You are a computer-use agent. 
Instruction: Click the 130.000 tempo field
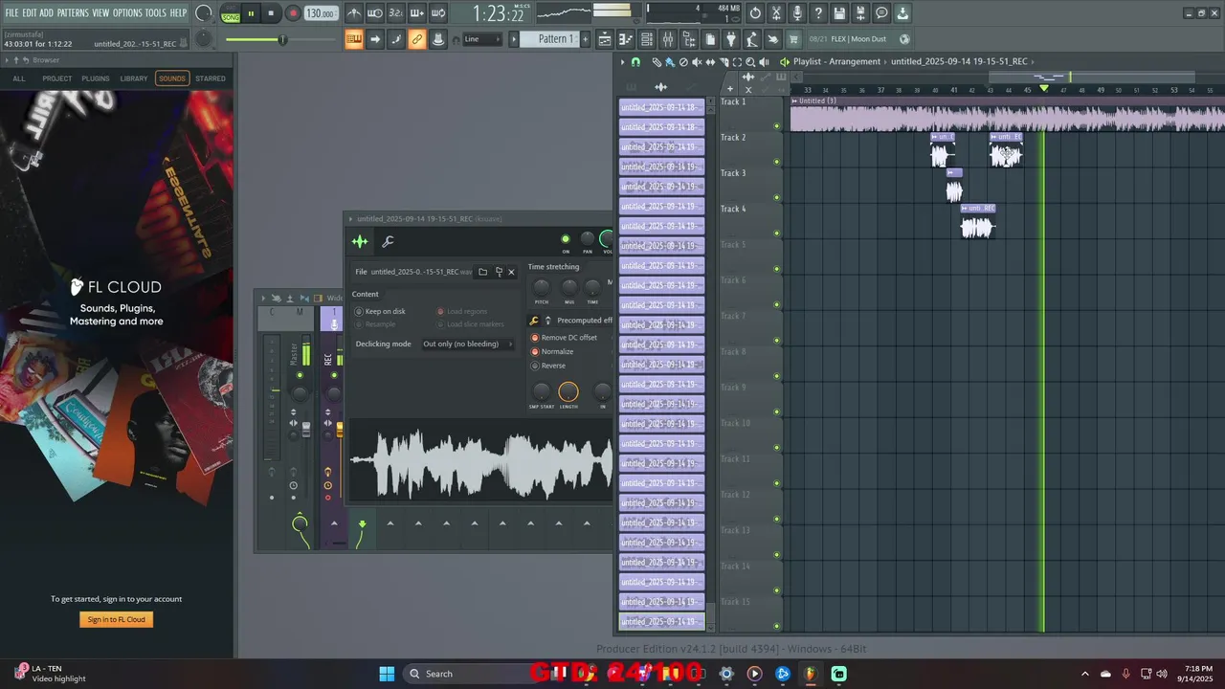pyautogui.click(x=321, y=13)
